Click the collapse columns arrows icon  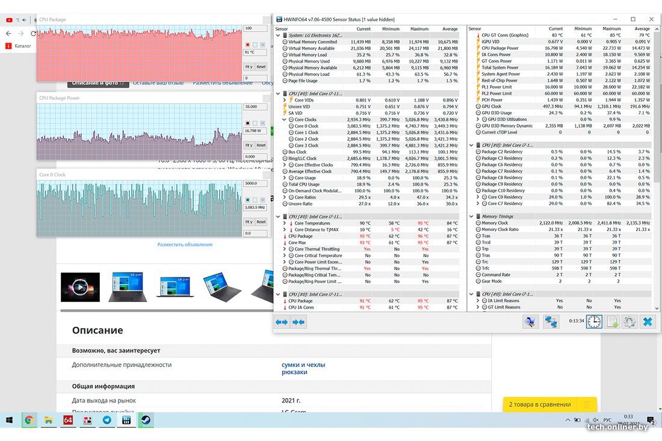[298, 322]
